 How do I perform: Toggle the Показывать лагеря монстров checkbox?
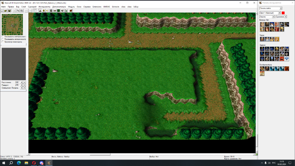coord(3,39)
